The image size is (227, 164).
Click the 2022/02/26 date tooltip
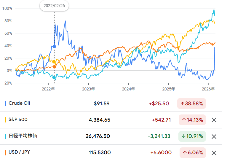(54, 6)
